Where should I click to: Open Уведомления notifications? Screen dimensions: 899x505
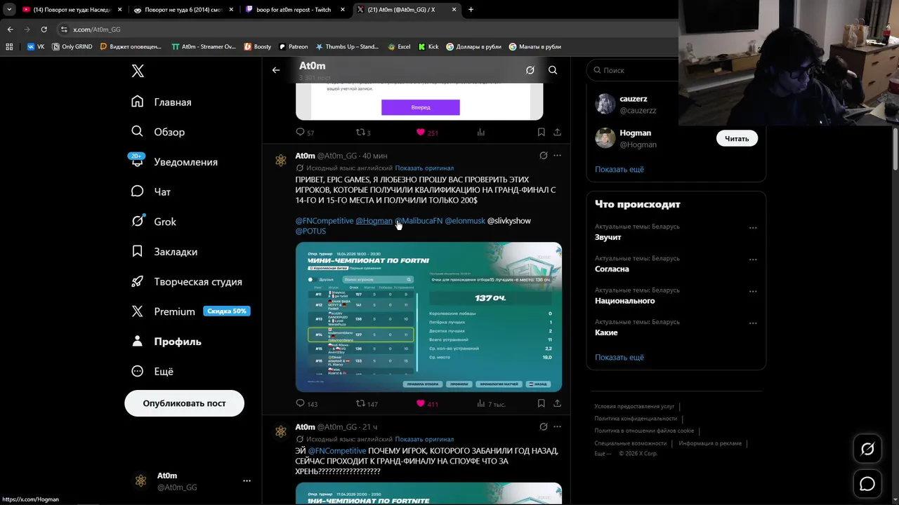(174, 161)
